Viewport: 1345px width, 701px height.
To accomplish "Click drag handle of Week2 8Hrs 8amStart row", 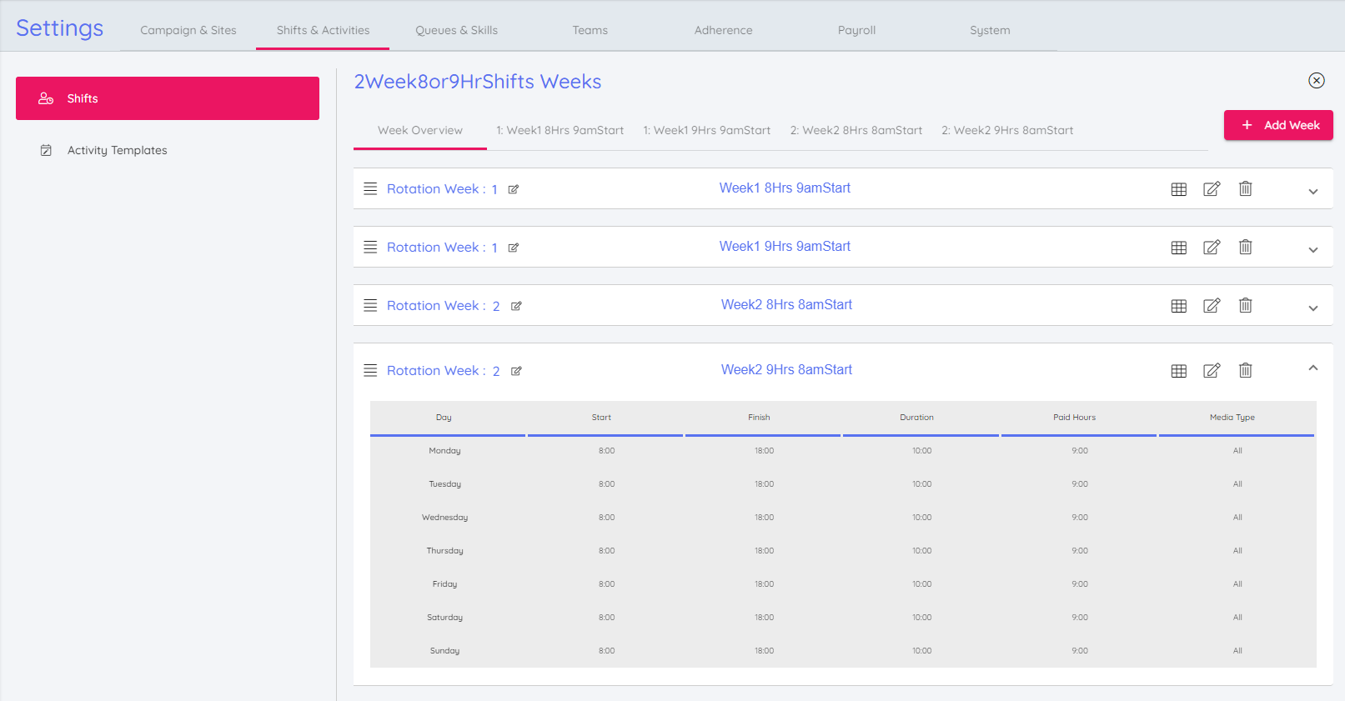I will (x=370, y=306).
